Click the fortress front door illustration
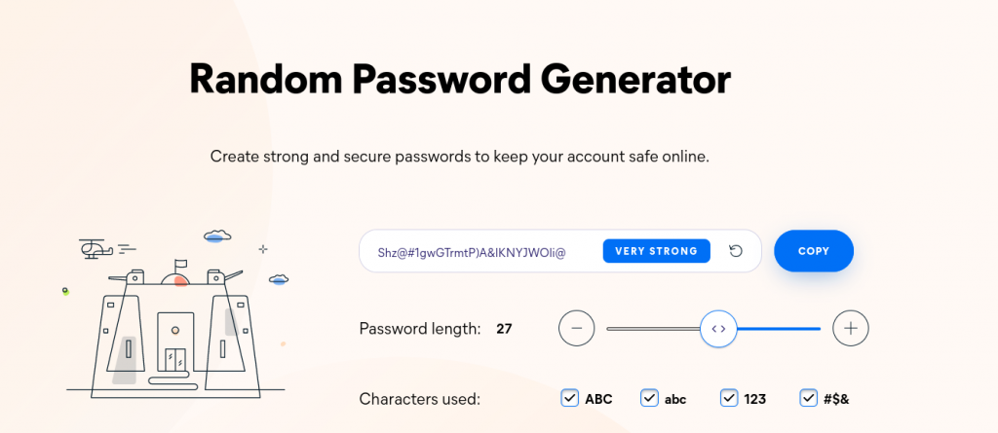The image size is (998, 433). click(x=175, y=361)
